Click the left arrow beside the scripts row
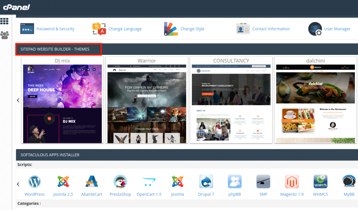 click(18, 184)
